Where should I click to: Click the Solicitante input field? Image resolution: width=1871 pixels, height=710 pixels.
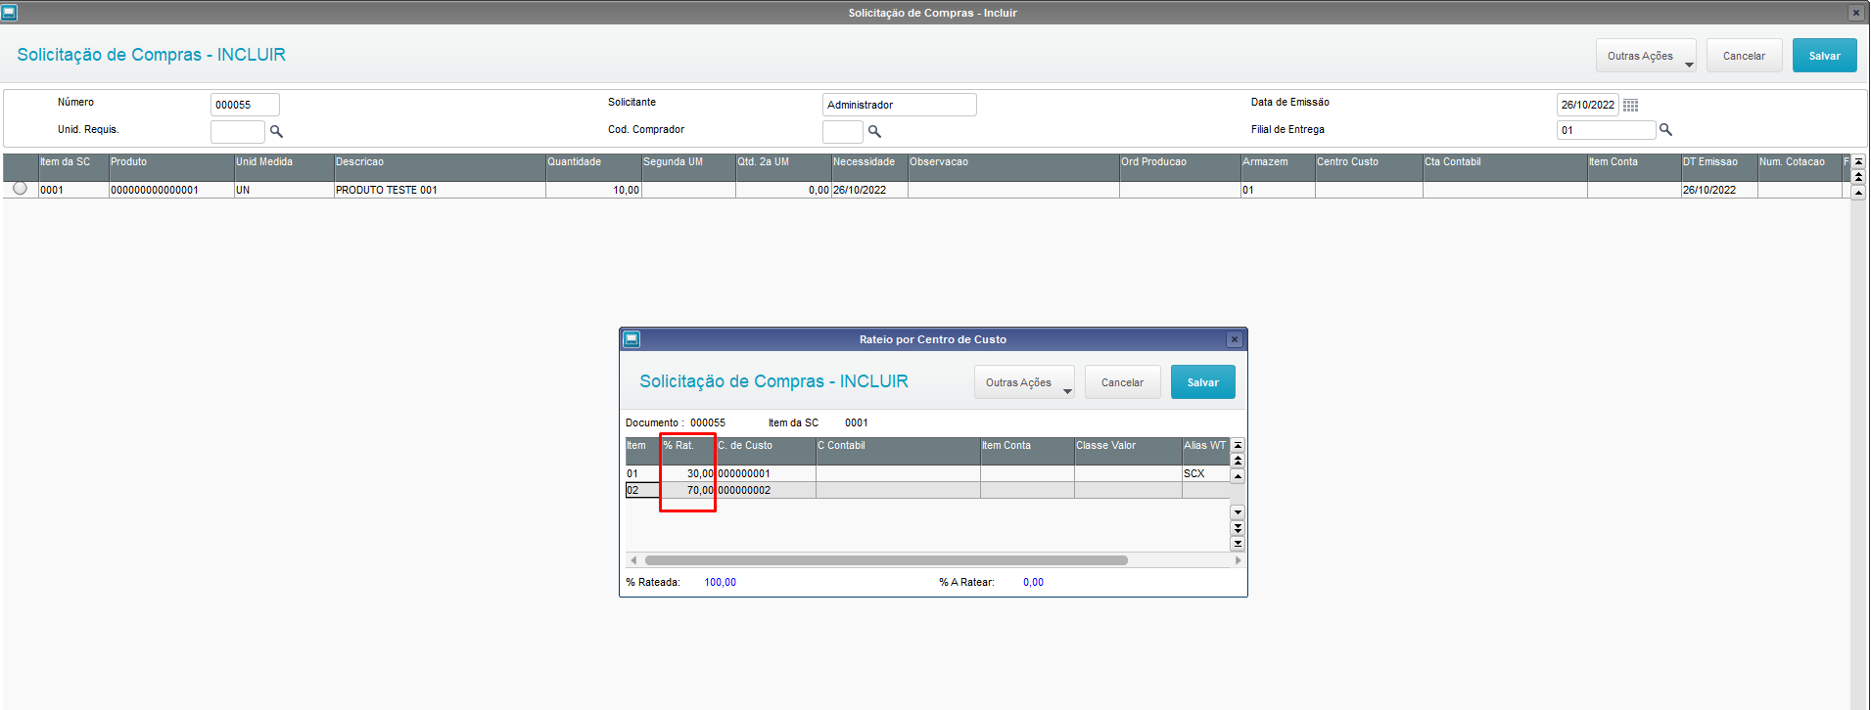(x=900, y=105)
